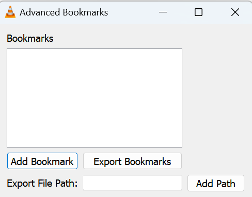Click the VLC cone icon in the title bar
252x197 pixels.
point(10,12)
